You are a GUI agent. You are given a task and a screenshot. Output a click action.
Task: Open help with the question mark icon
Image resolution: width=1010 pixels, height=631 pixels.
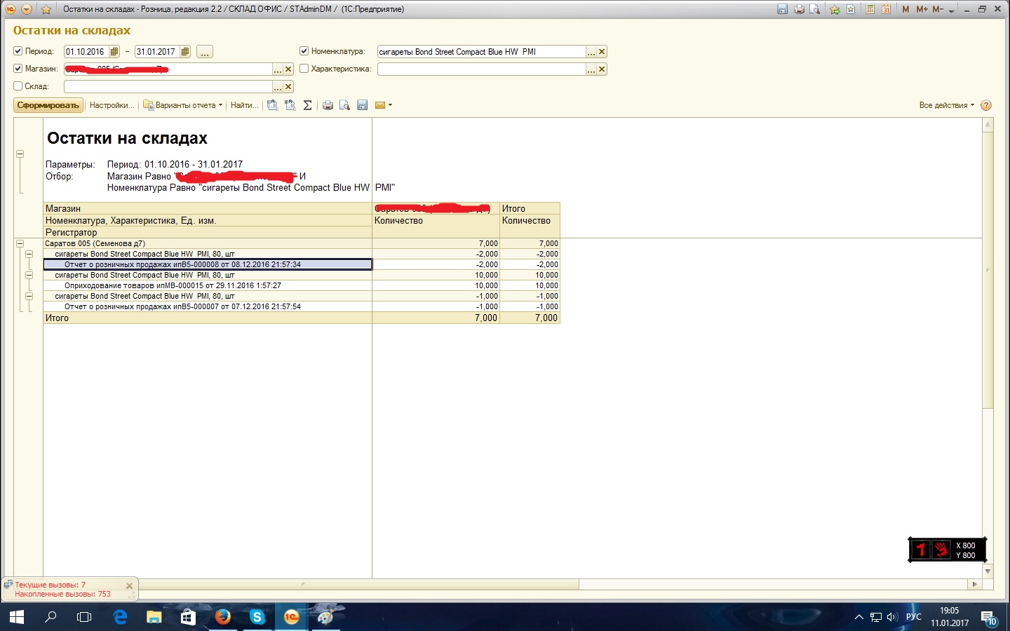click(986, 105)
